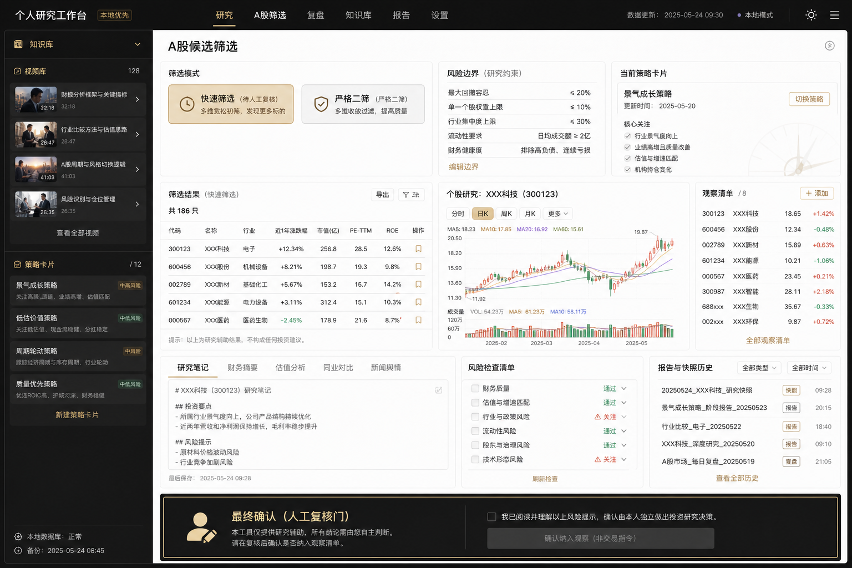Click the backup clock icon in sidebar footer
Image resolution: width=852 pixels, height=568 pixels.
click(x=18, y=550)
